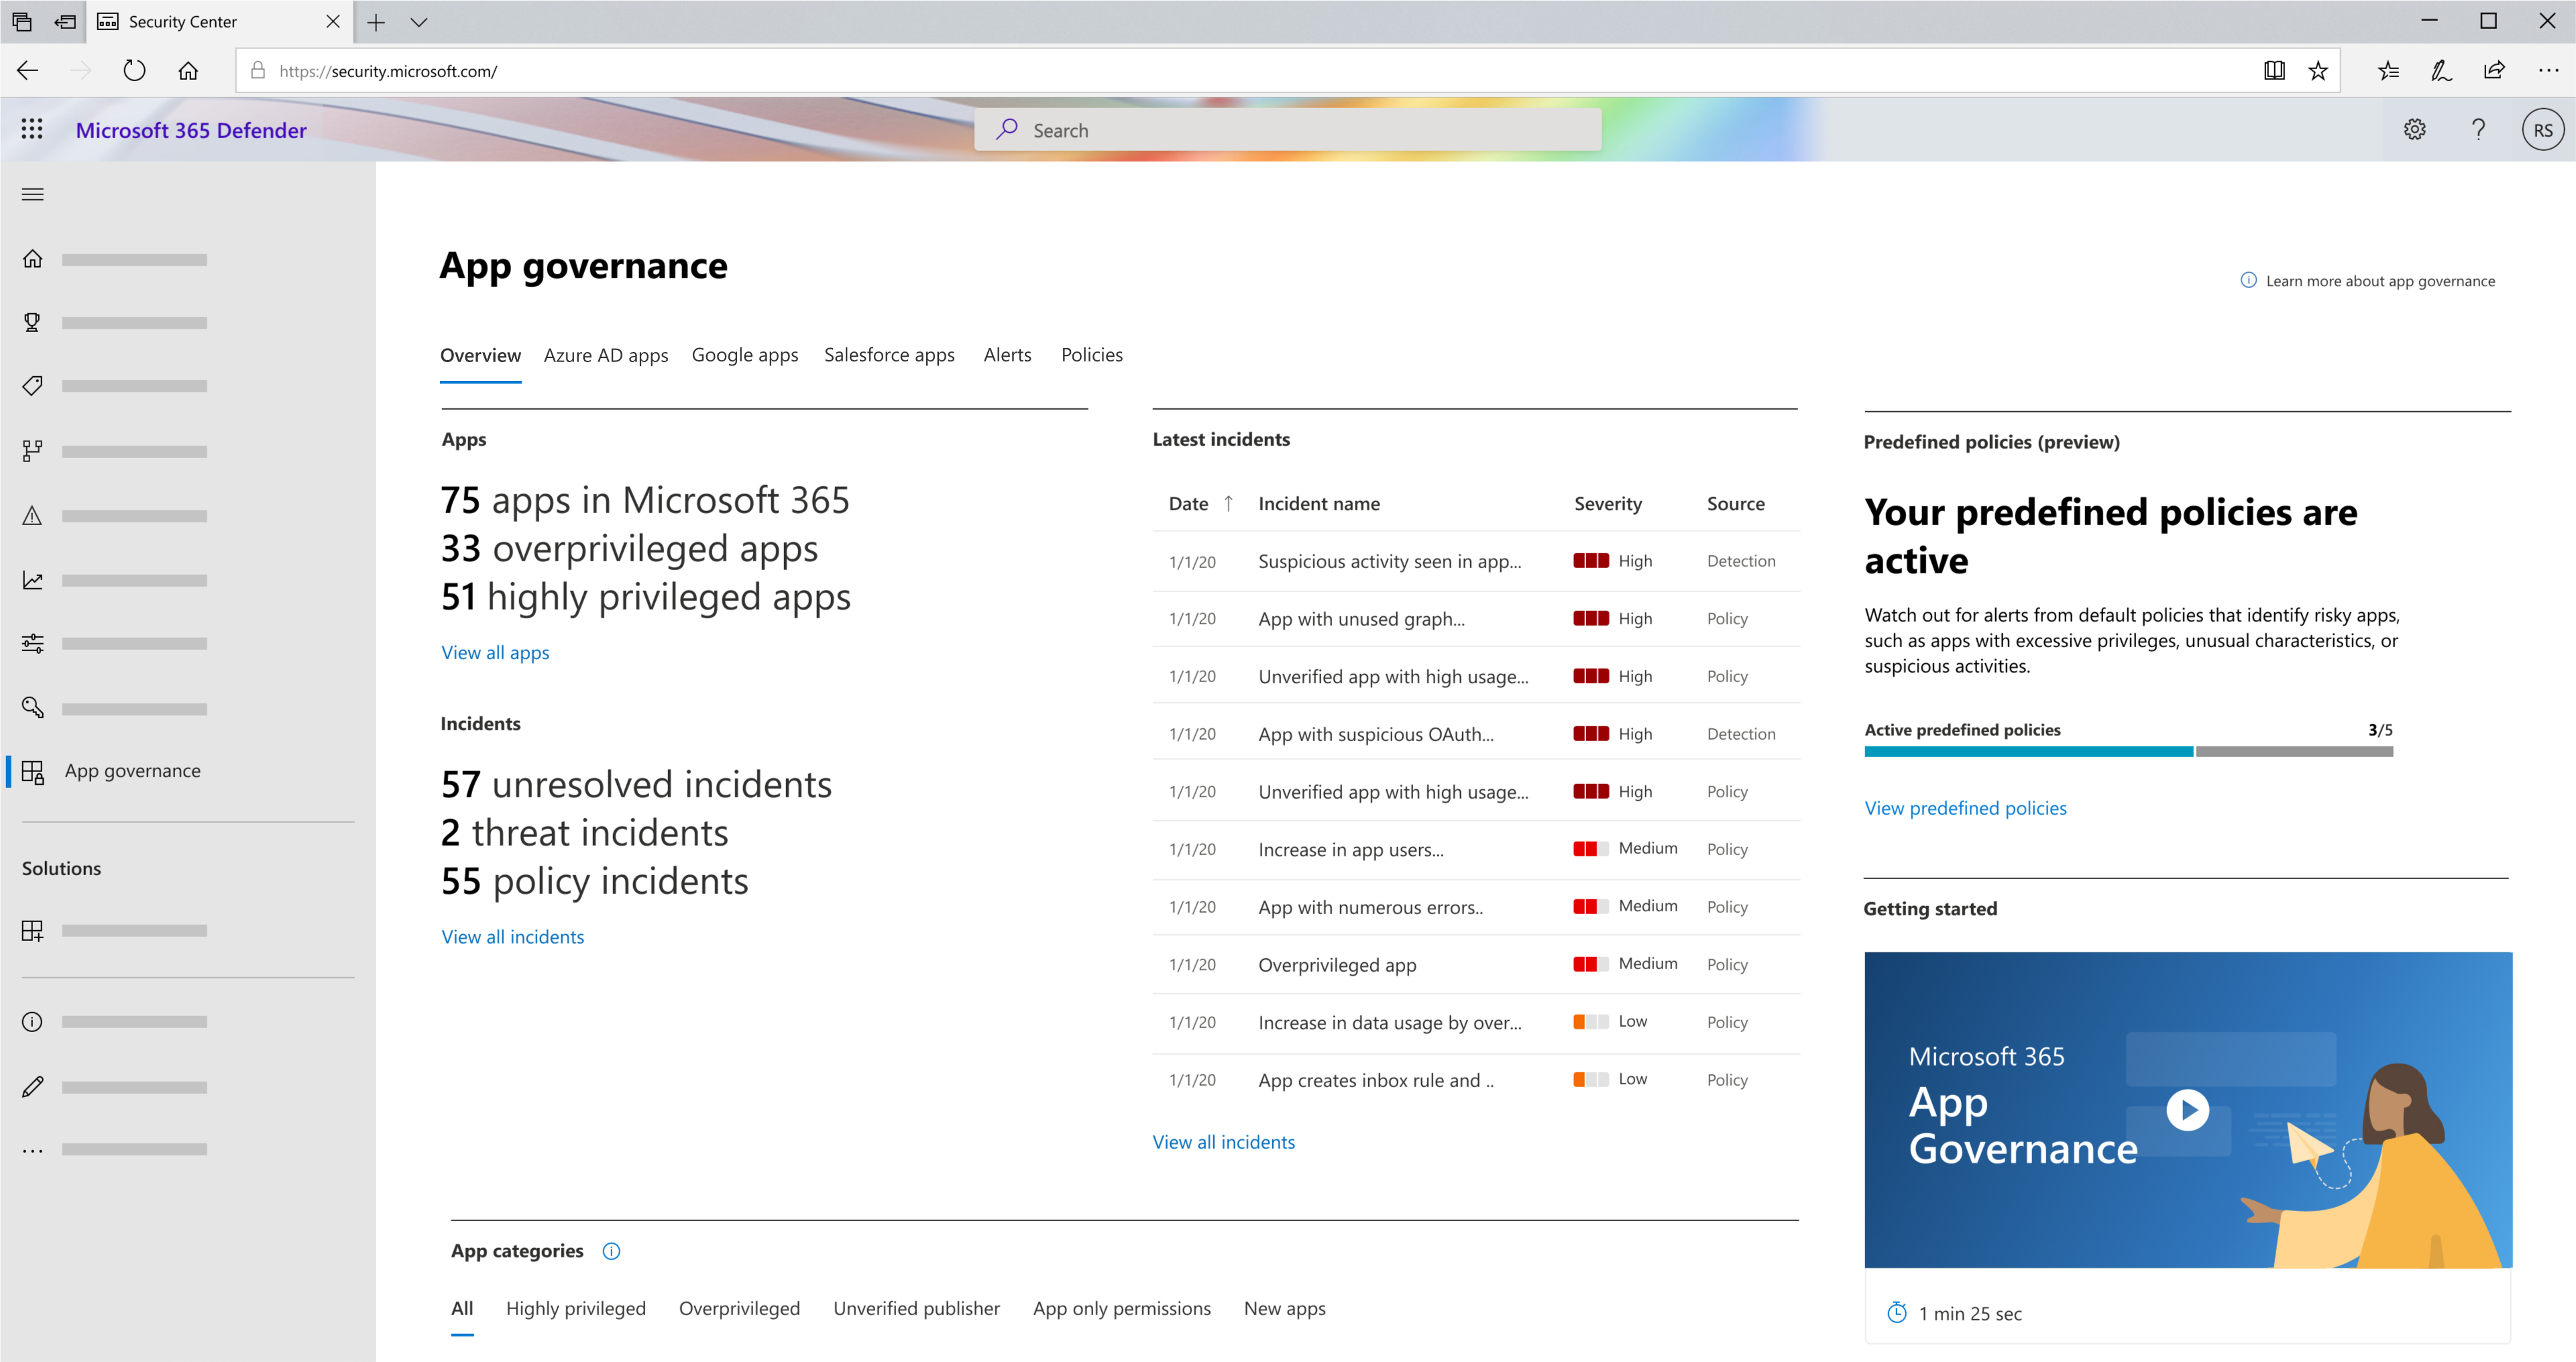This screenshot has width=2576, height=1362.
Task: Expand the hamburger navigation menu
Action: pyautogui.click(x=32, y=192)
